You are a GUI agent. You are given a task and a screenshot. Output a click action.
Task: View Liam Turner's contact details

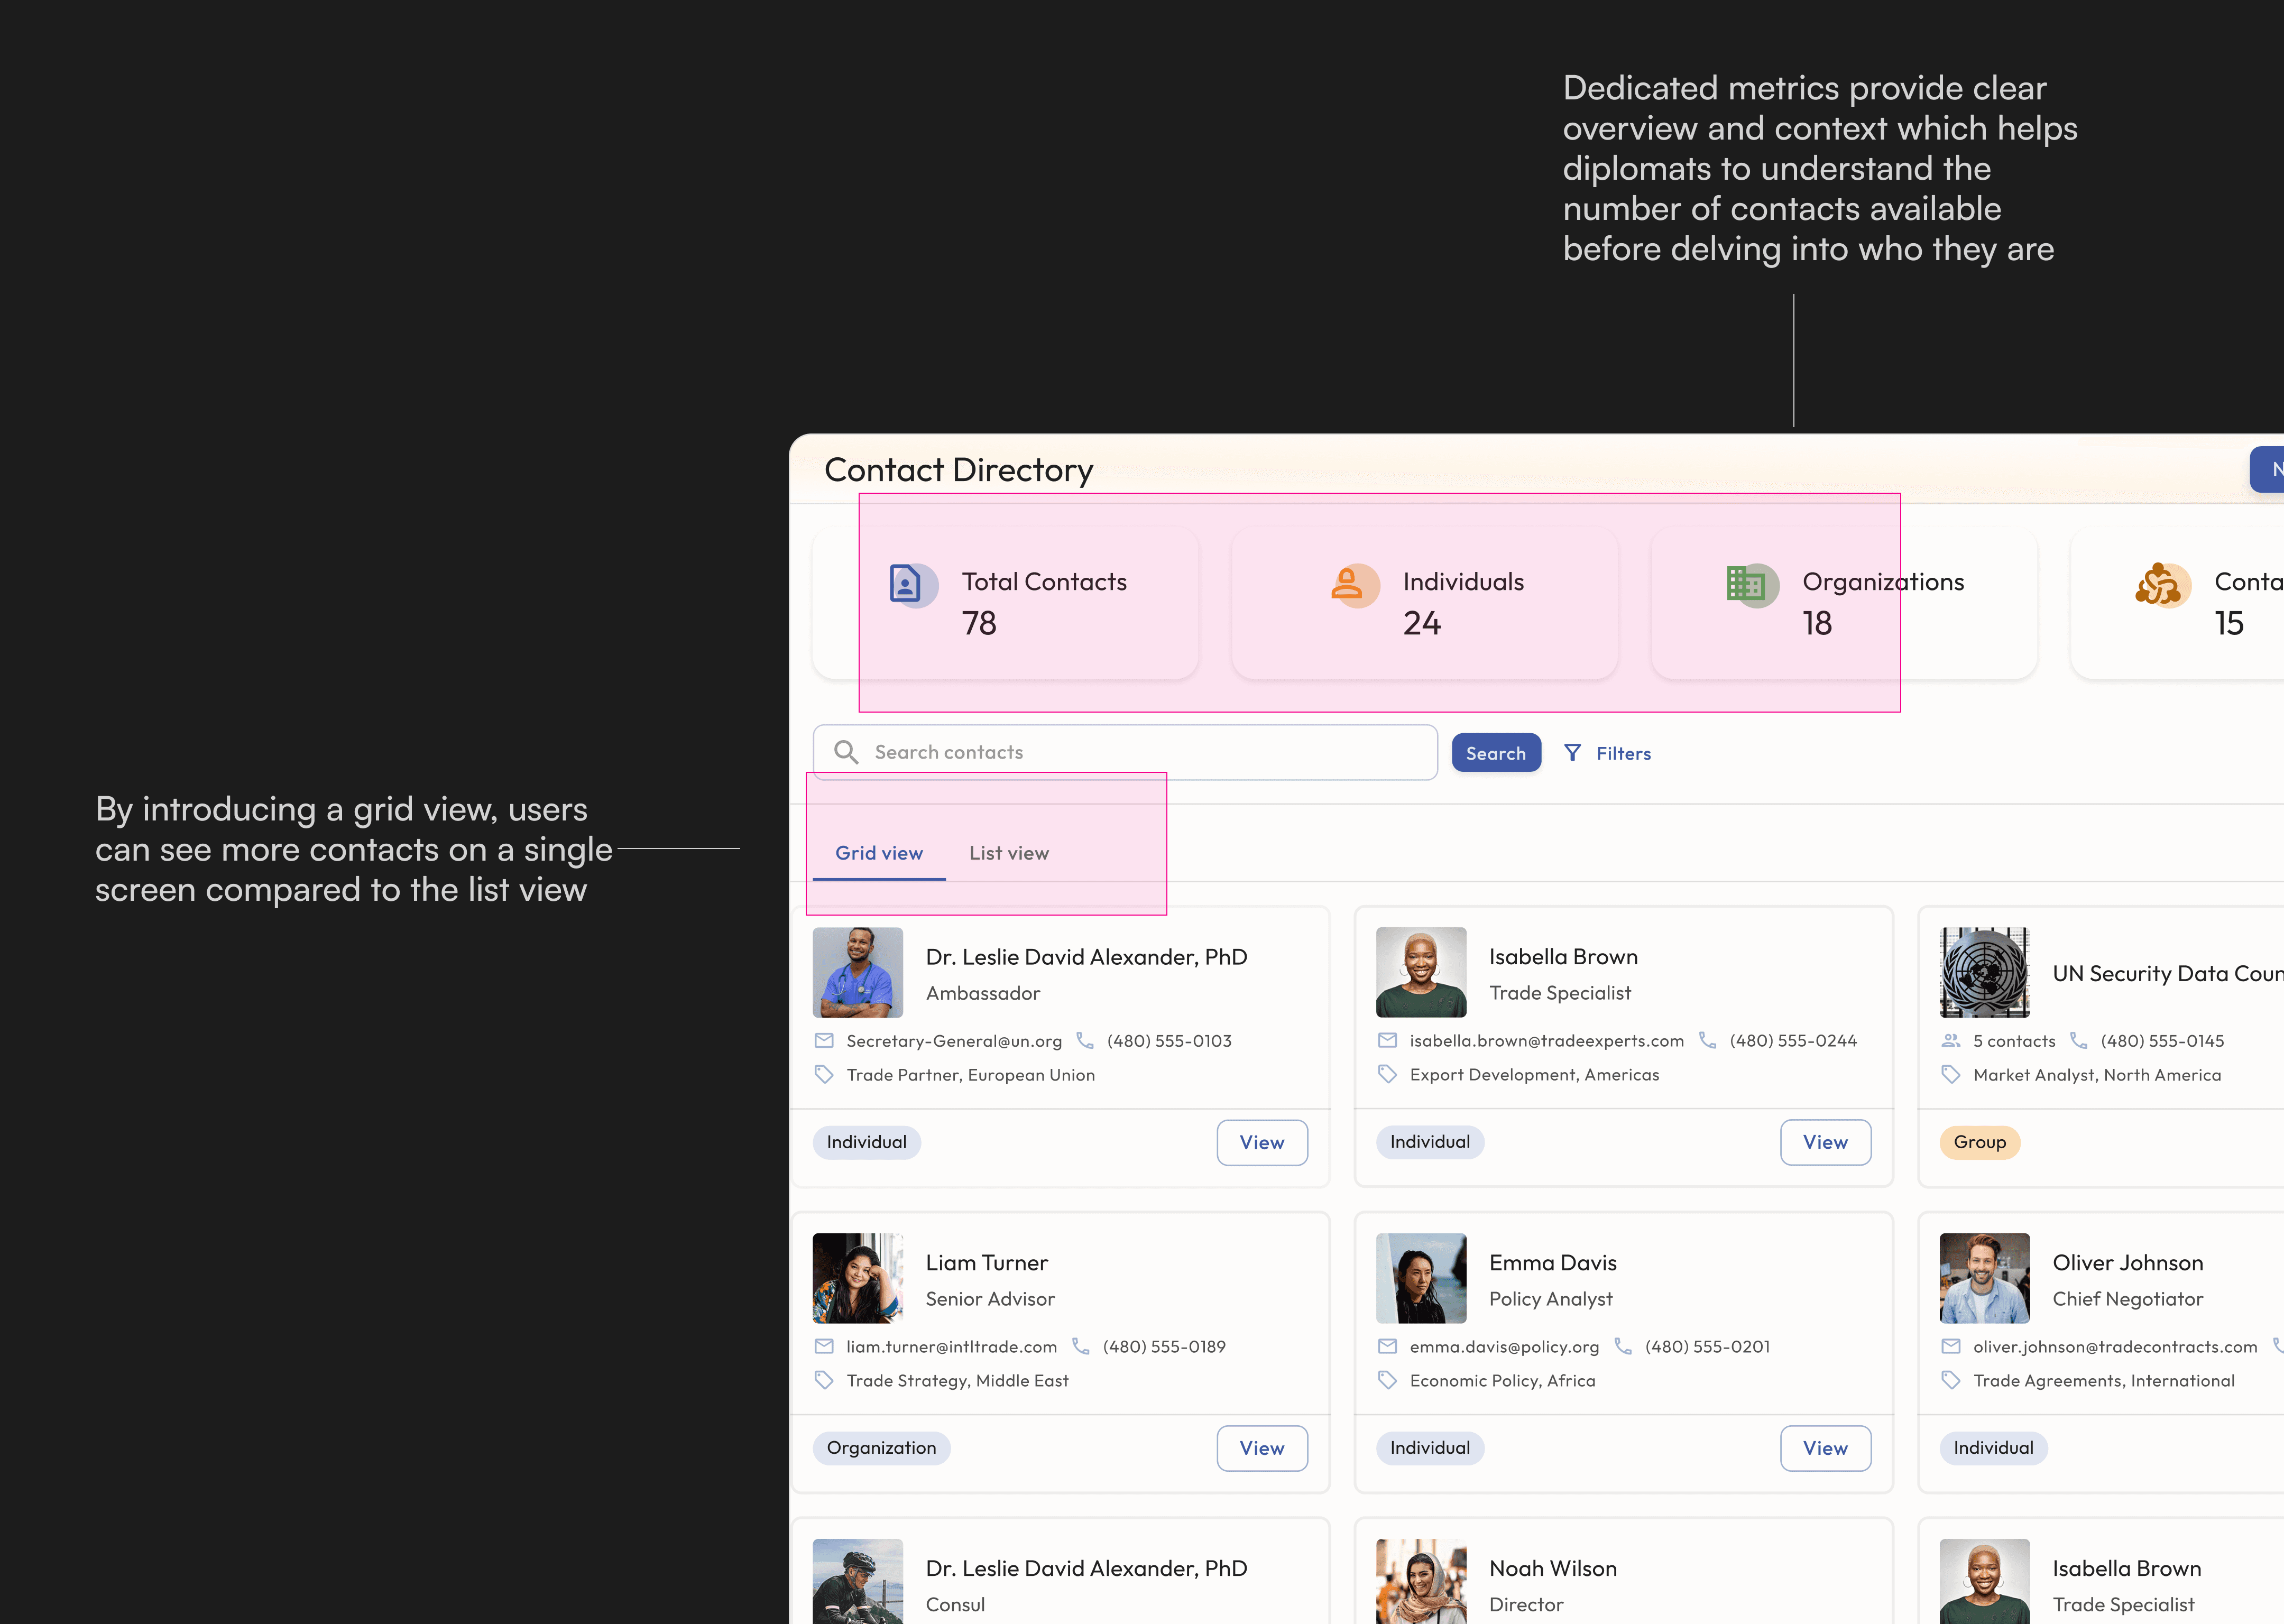(1262, 1448)
